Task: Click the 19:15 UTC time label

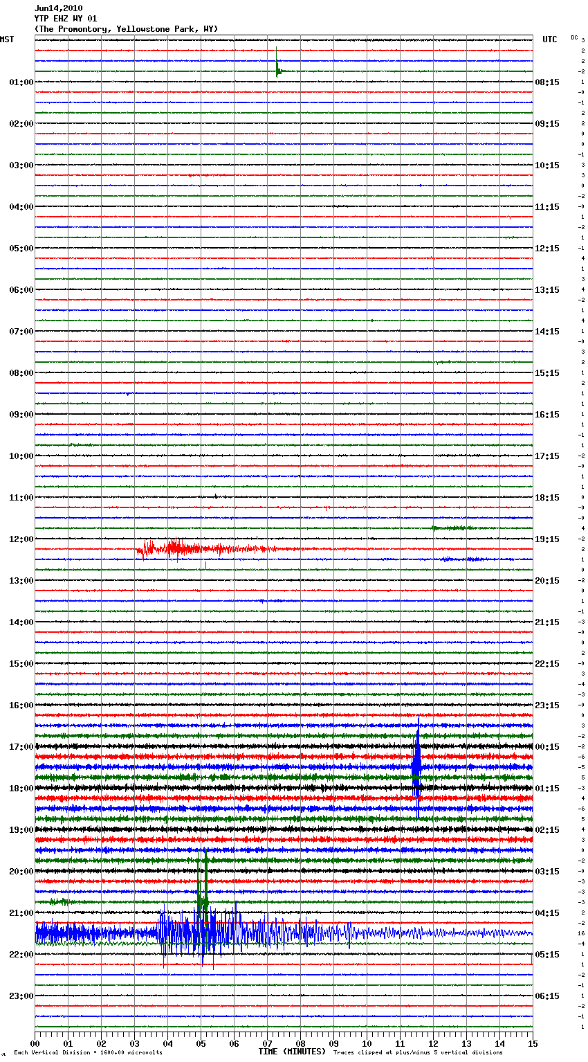Action: [547, 539]
